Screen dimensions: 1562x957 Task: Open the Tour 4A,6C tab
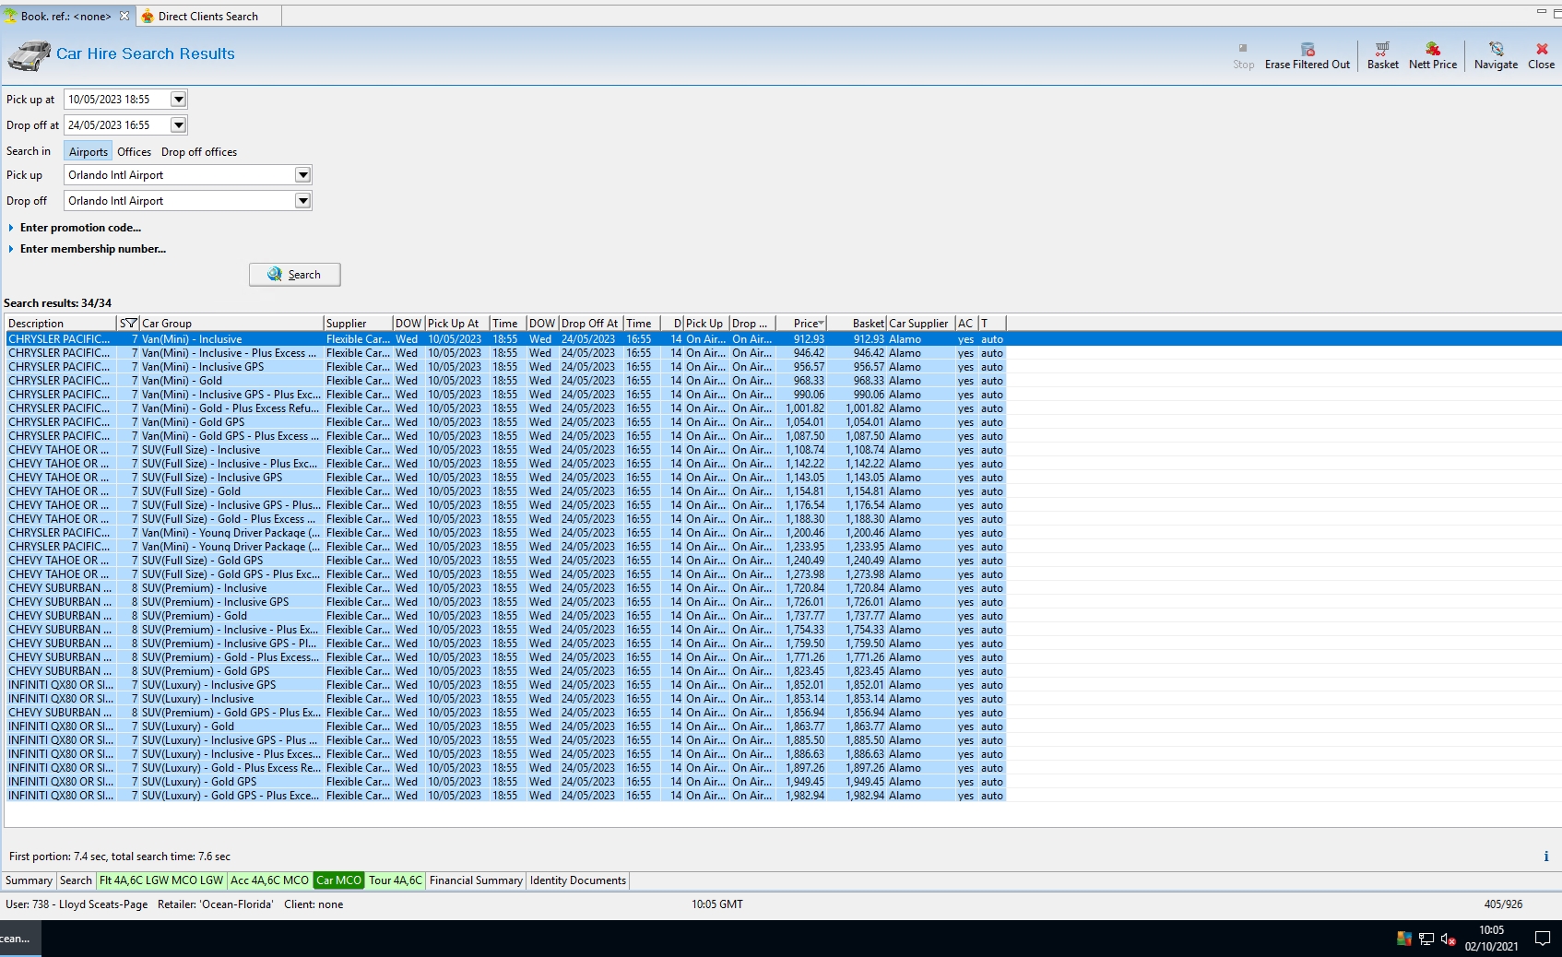396,880
